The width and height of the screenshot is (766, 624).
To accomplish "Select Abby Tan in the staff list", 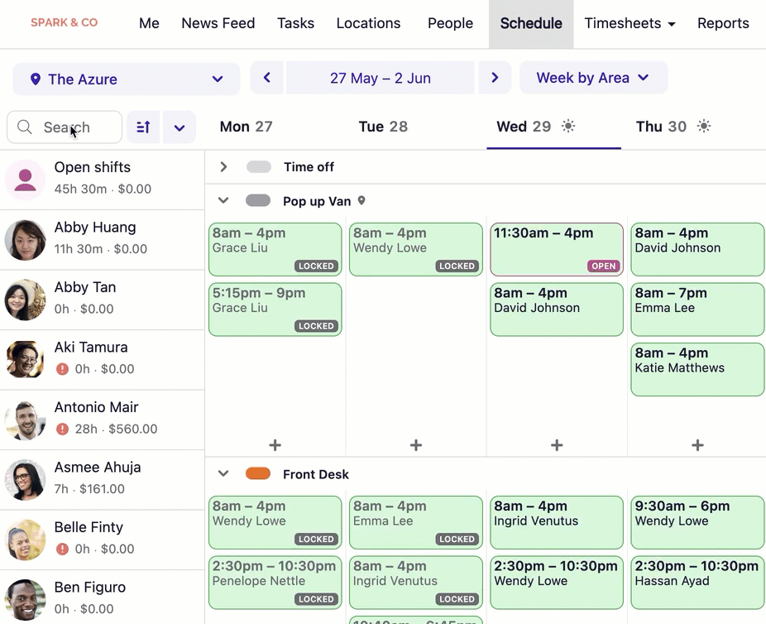I will pos(102,300).
